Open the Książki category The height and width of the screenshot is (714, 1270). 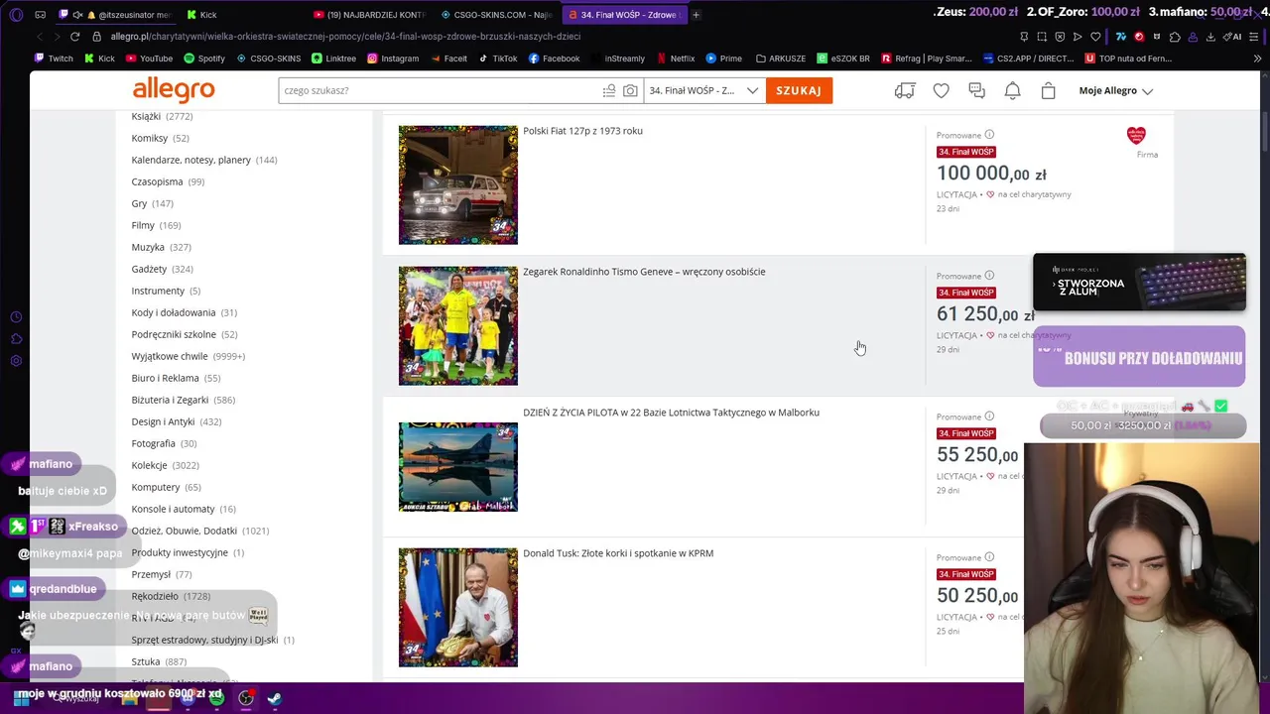(162, 116)
